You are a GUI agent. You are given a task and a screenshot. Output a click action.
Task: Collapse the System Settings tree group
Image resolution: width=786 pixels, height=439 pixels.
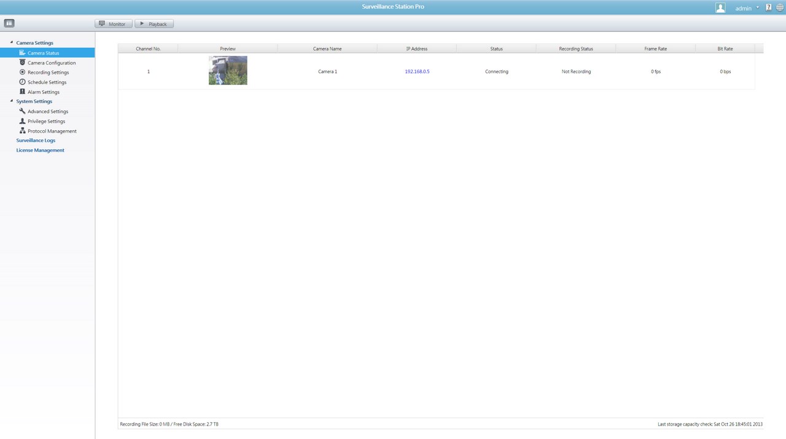tap(12, 101)
